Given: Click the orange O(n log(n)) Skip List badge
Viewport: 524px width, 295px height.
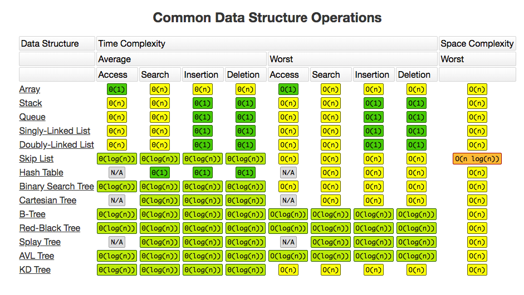Looking at the screenshot, I should point(477,158).
